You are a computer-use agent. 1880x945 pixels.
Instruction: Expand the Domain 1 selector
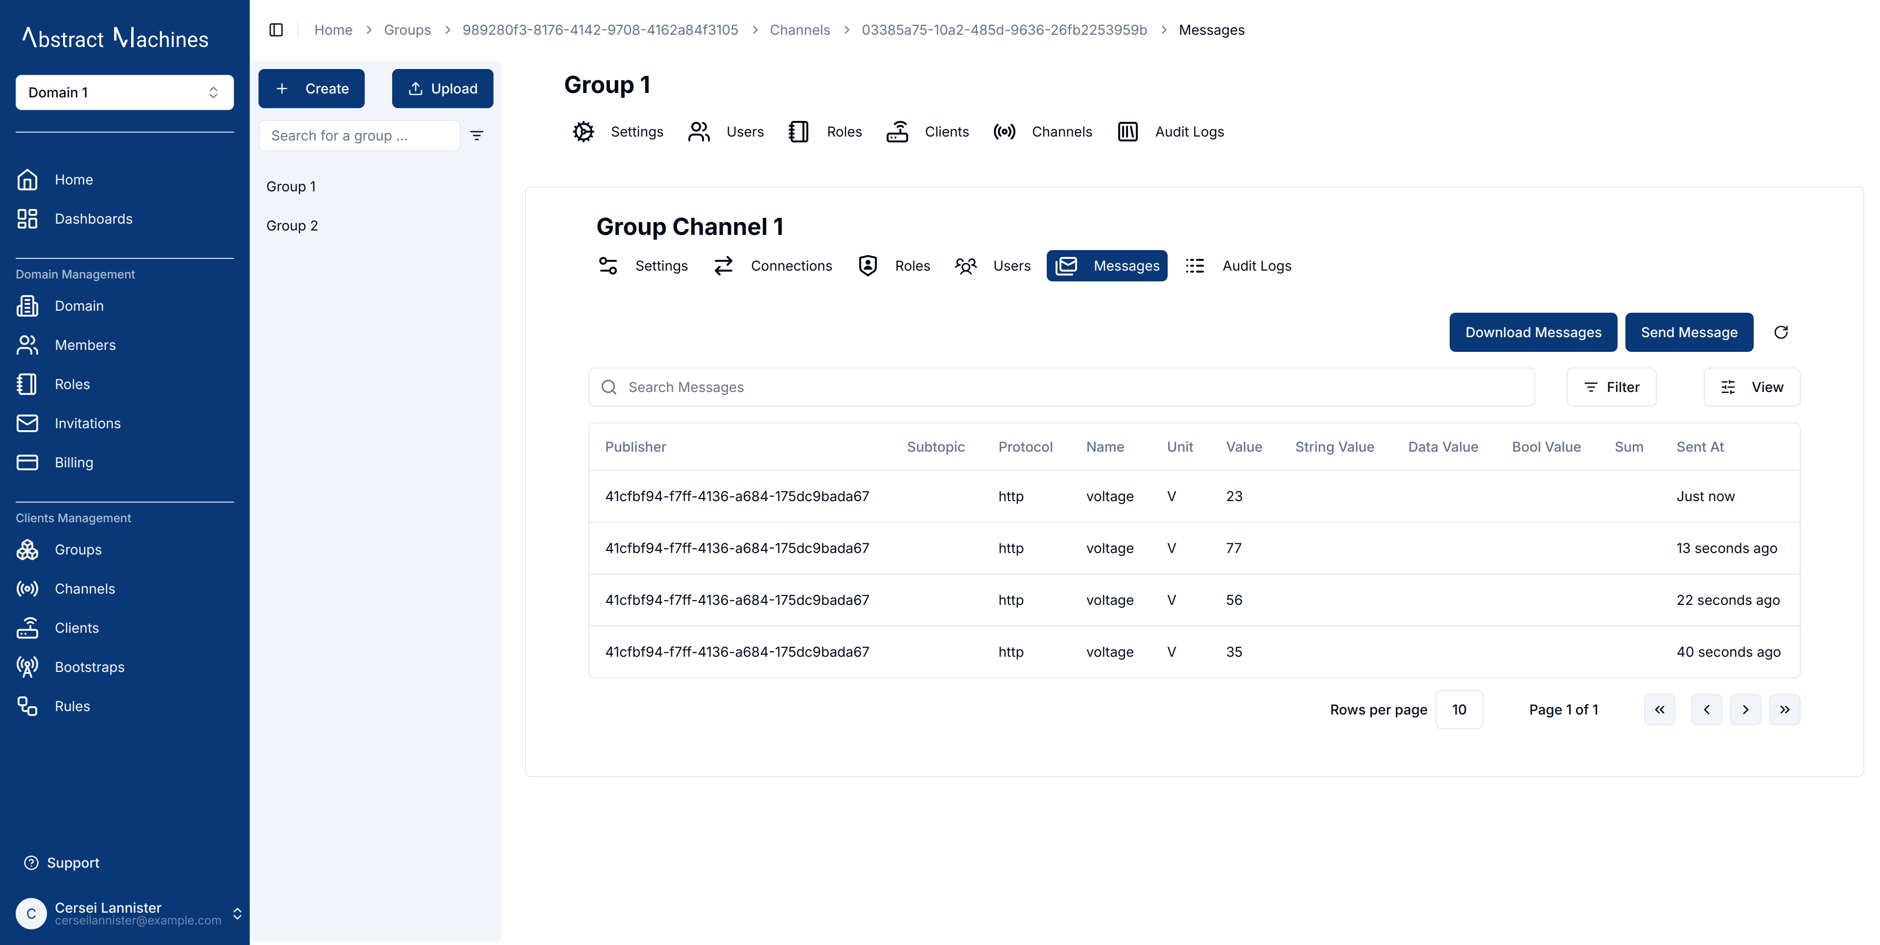(125, 92)
